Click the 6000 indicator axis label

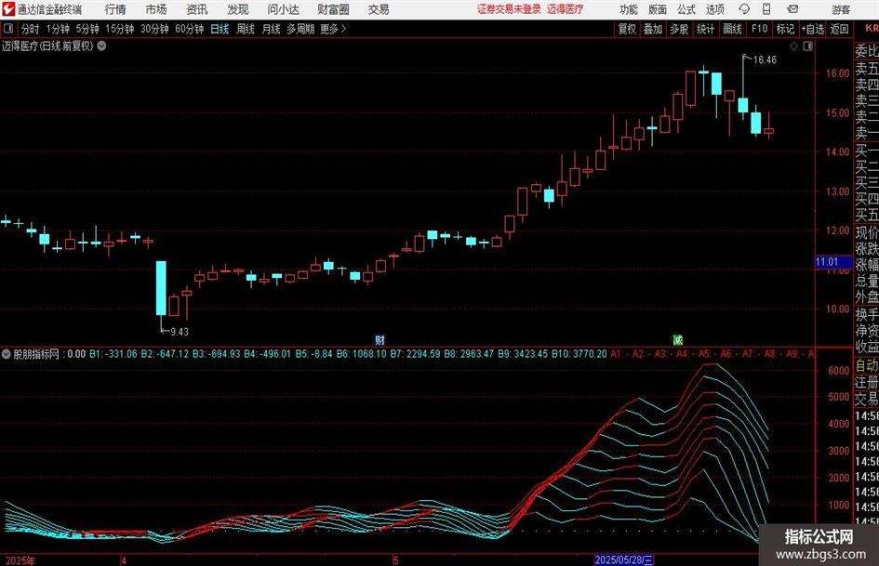point(839,371)
